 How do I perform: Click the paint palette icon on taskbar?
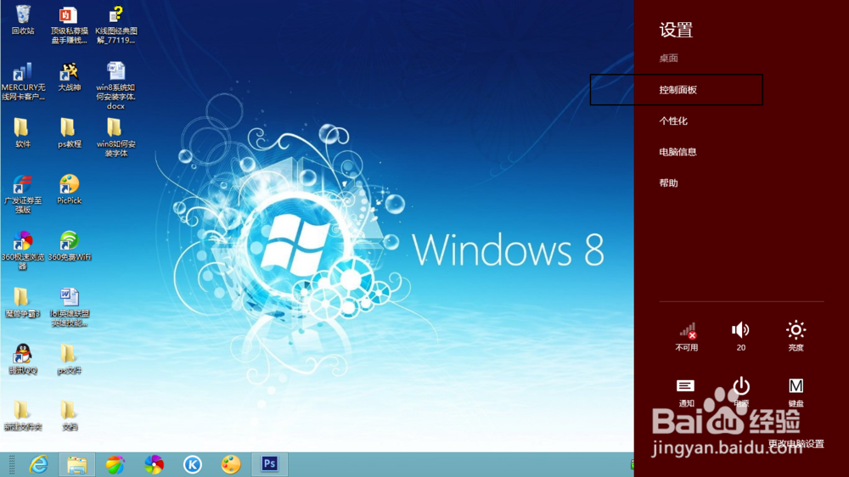[231, 464]
